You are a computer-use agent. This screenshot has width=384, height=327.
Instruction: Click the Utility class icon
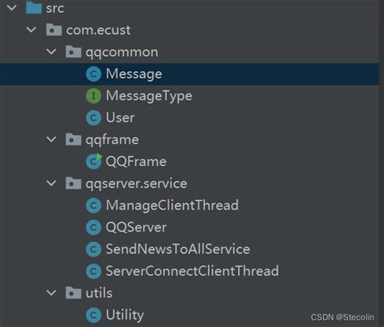[x=93, y=315]
